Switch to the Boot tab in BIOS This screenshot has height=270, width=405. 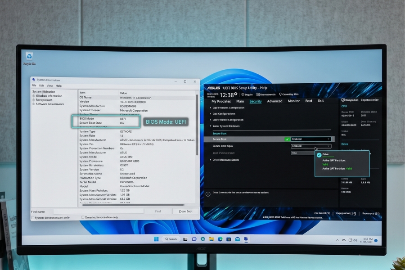click(309, 101)
